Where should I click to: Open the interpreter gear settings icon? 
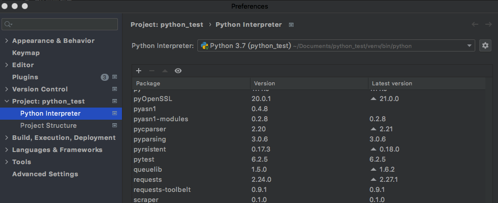pyautogui.click(x=485, y=45)
